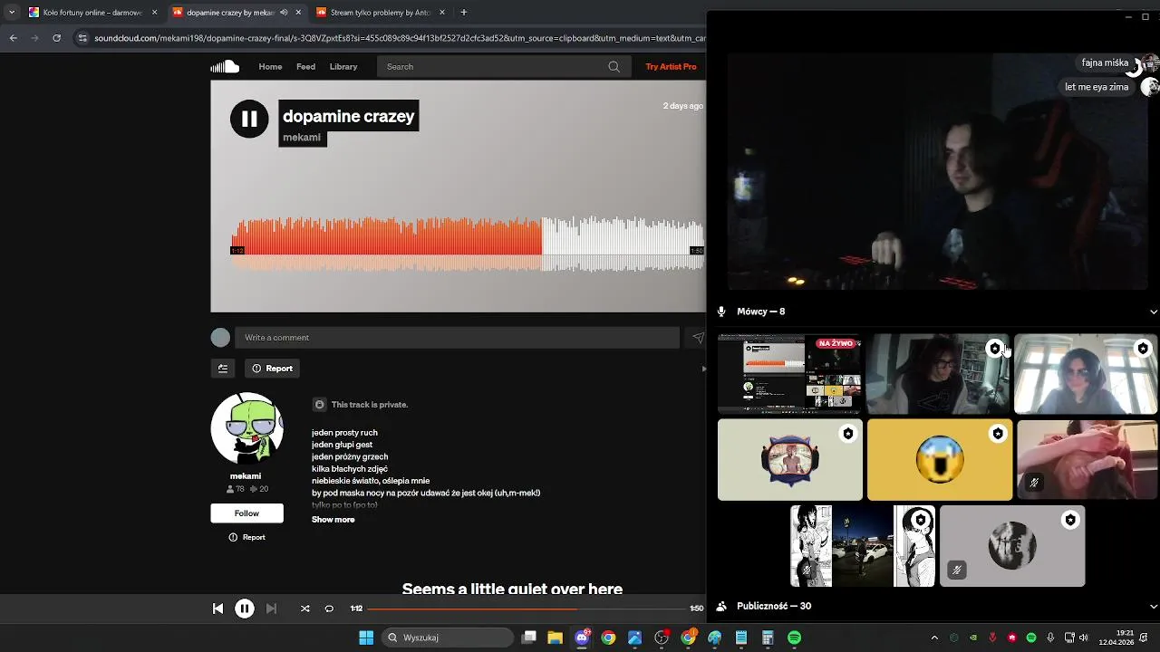Click moderator badge on window webcam speaker tile
Viewport: 1160px width, 652px height.
(1143, 349)
